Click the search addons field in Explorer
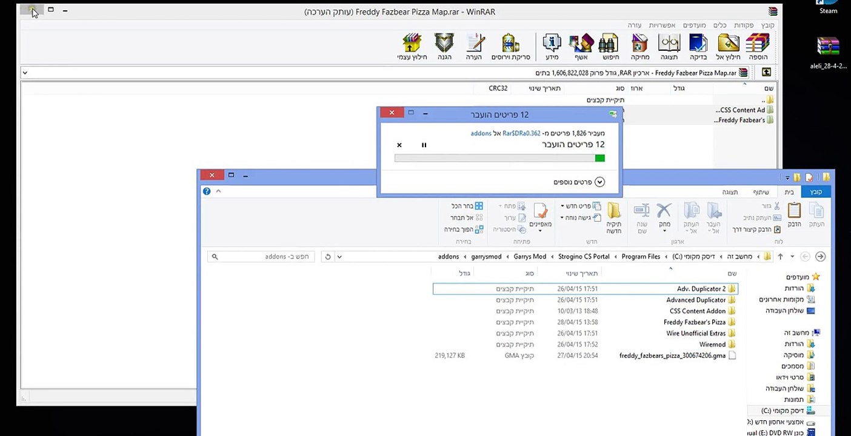 261,257
